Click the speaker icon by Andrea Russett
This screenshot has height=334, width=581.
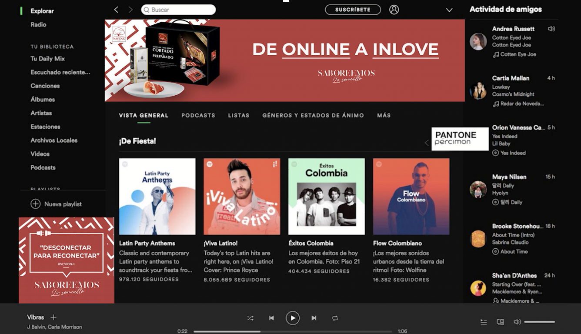551,29
